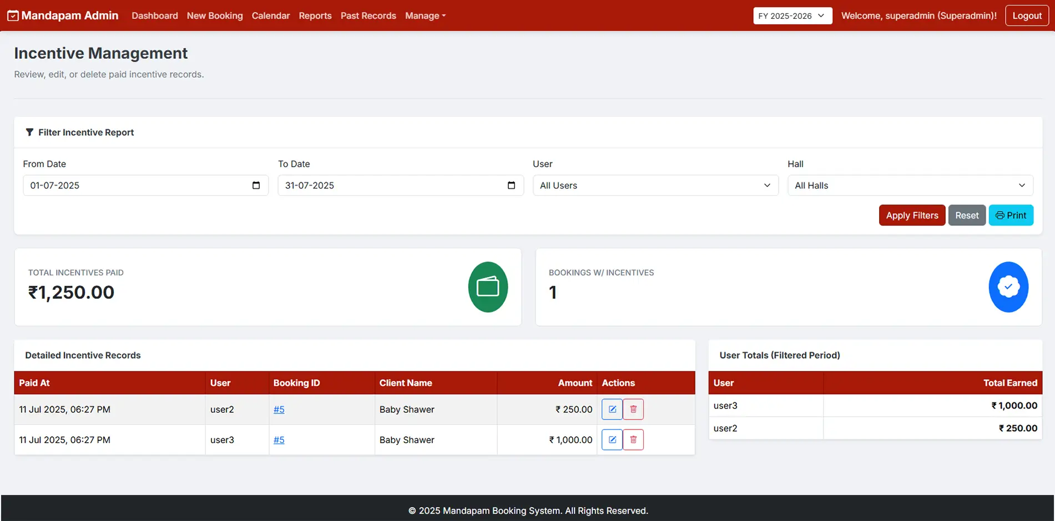Click the ₹ 250.00 amount in records table
This screenshot has width=1055, height=521.
pyautogui.click(x=574, y=409)
